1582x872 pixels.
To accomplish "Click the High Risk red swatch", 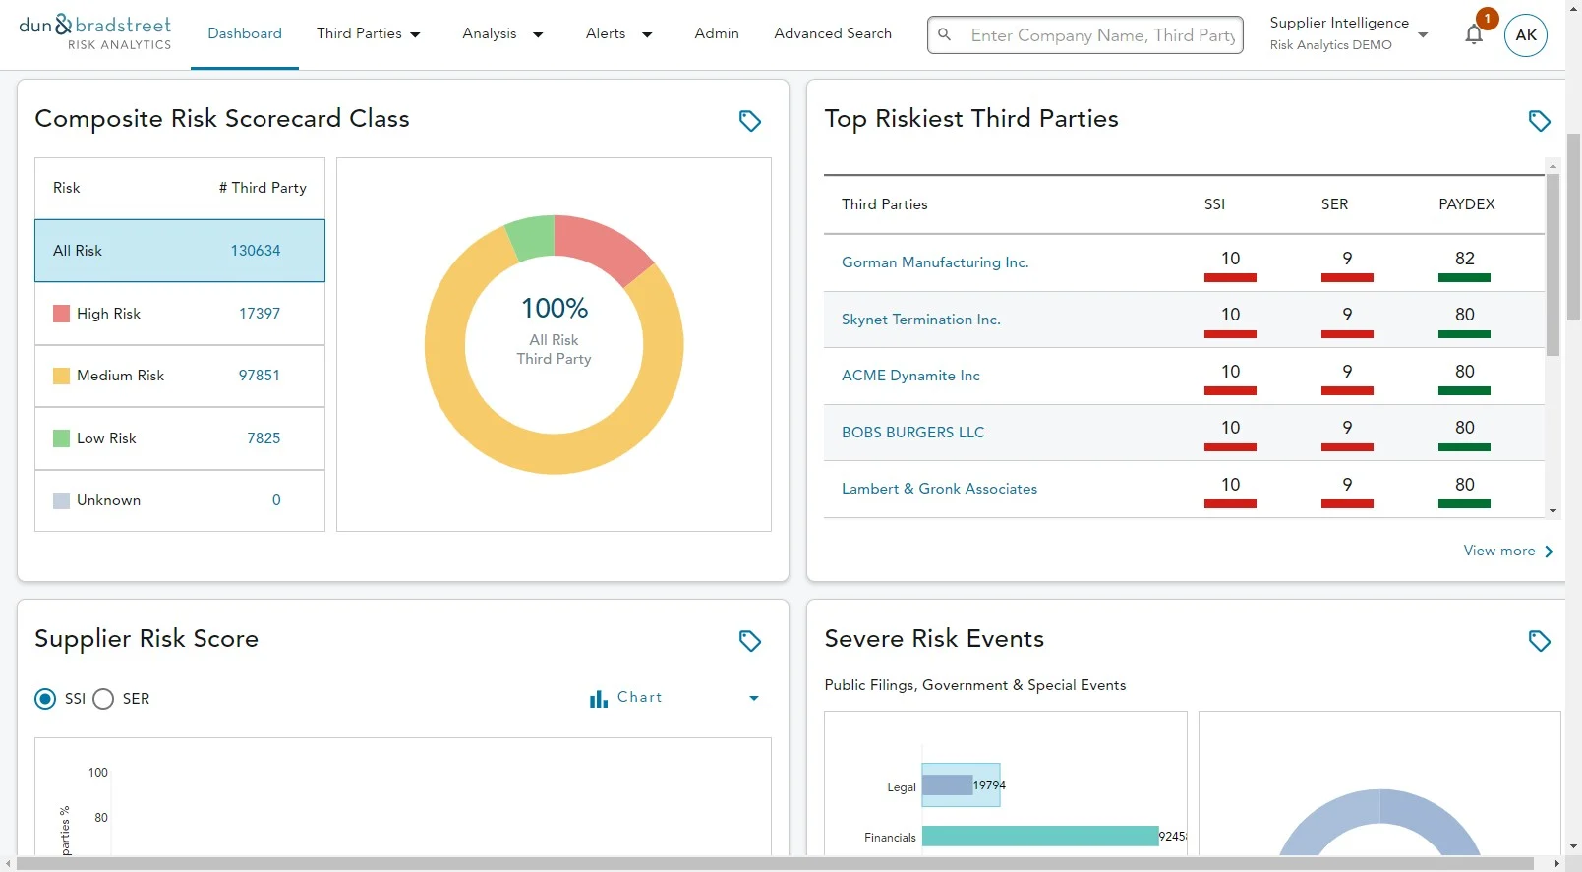I will point(61,314).
